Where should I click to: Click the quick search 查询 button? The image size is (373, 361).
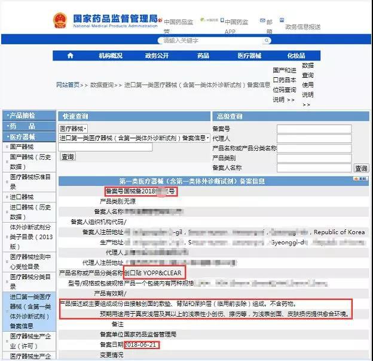point(68,157)
